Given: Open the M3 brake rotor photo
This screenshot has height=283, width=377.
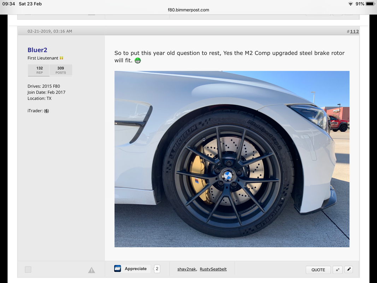Looking at the screenshot, I should tap(232, 159).
